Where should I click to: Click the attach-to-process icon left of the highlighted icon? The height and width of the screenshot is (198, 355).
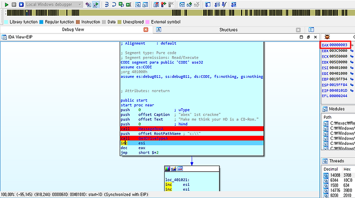88,4
